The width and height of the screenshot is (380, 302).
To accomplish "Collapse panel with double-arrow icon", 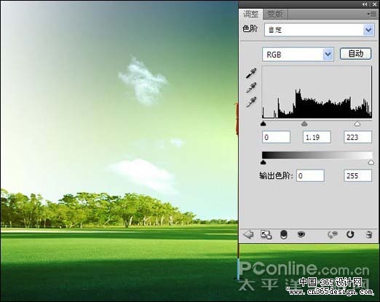I will pyautogui.click(x=365, y=4).
